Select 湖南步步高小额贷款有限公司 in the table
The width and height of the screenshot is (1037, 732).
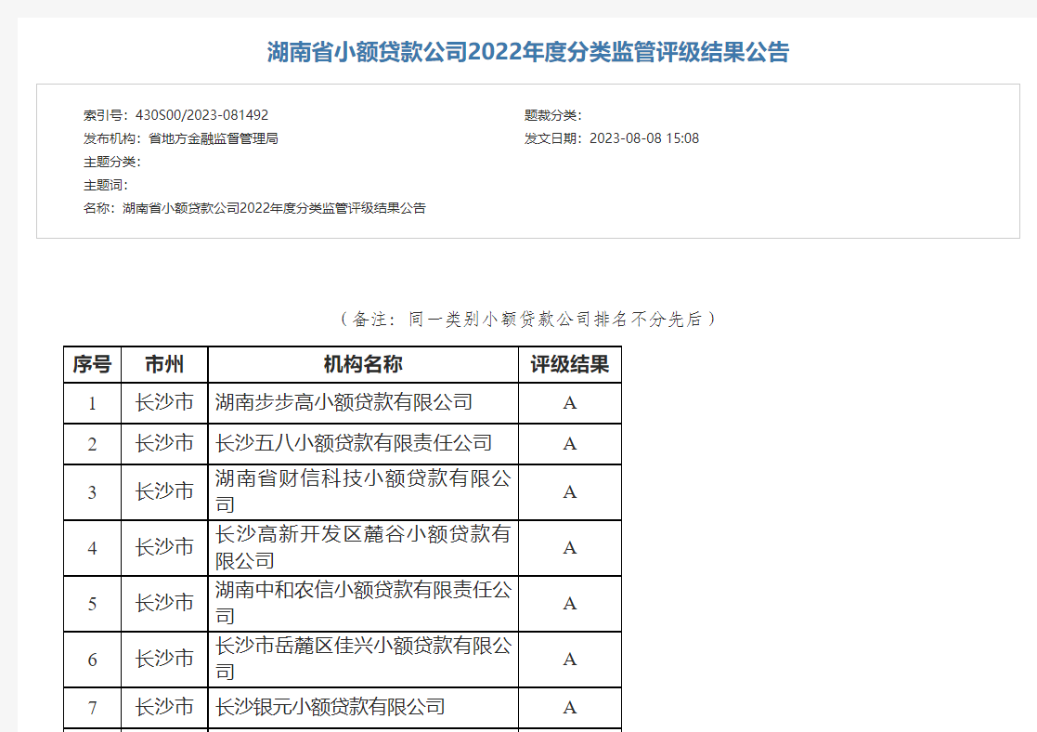pyautogui.click(x=344, y=402)
